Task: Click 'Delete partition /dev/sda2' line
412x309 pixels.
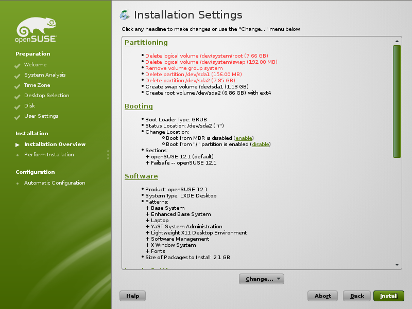Action: click(x=190, y=81)
